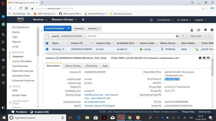Screen dimensions: 216x121
Task: Open the Instance ID column dropdown
Action: tap(92, 43)
